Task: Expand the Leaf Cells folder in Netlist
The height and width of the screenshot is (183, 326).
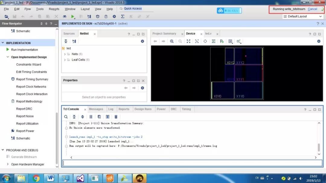Action: tap(65, 60)
